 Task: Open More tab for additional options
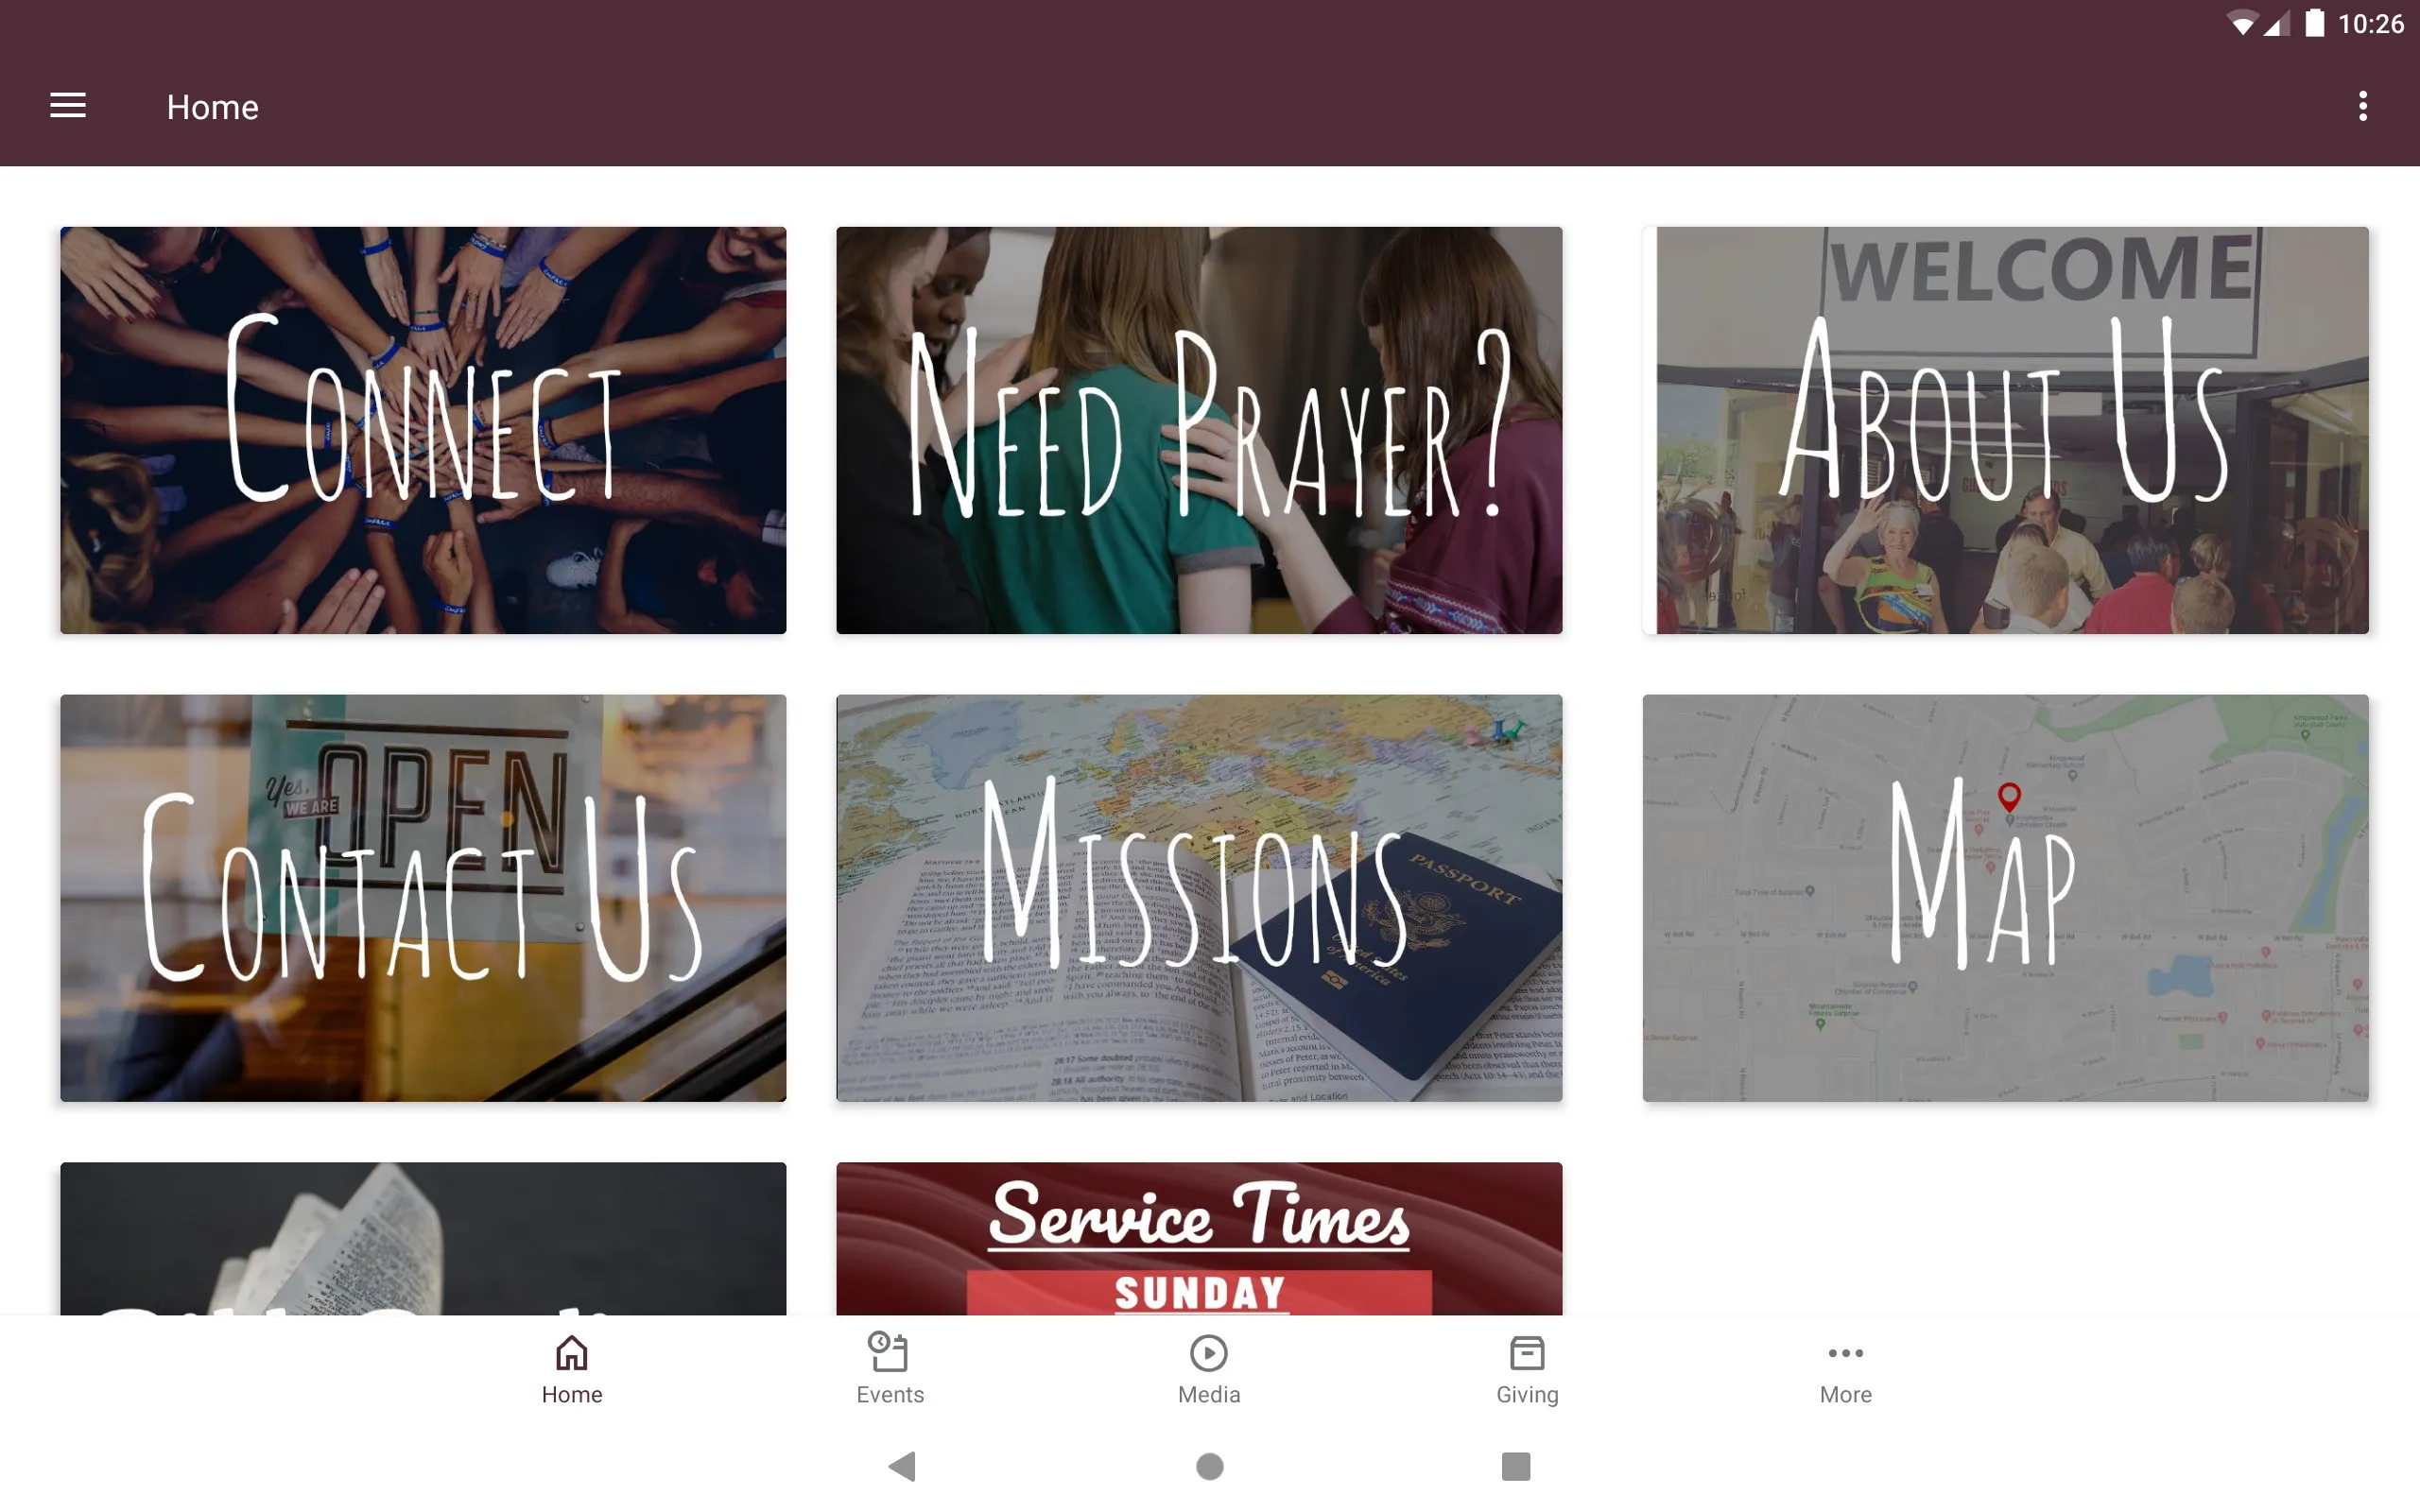(1845, 1369)
